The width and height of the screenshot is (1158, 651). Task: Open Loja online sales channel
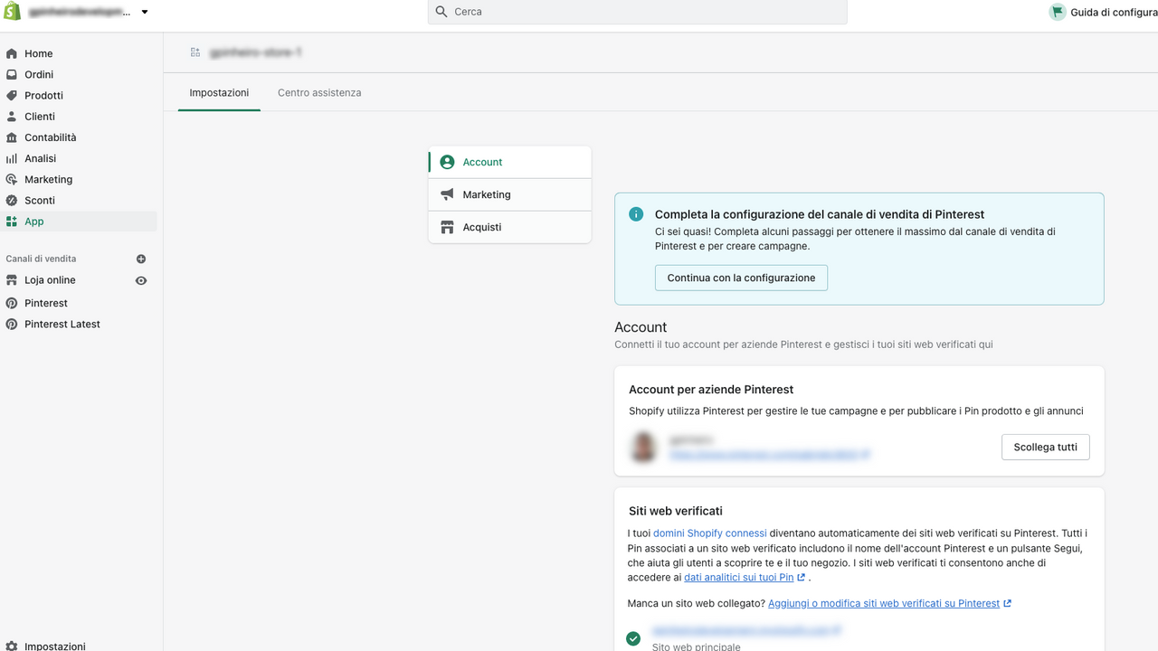point(50,280)
